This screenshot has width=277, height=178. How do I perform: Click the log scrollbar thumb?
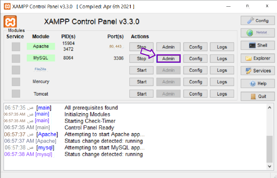270,149
